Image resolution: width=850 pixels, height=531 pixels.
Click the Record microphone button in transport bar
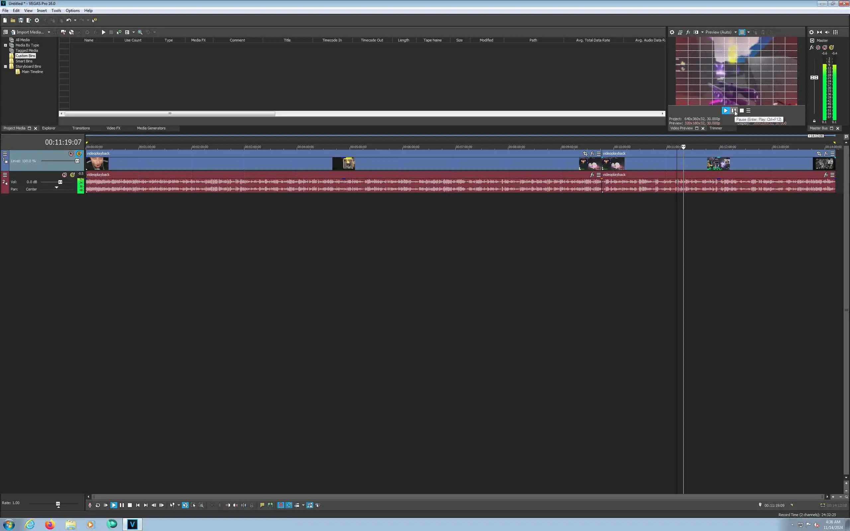click(x=90, y=505)
